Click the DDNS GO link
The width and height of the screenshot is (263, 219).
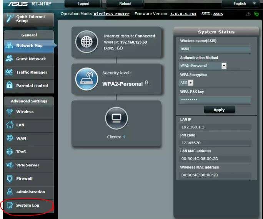point(120,48)
